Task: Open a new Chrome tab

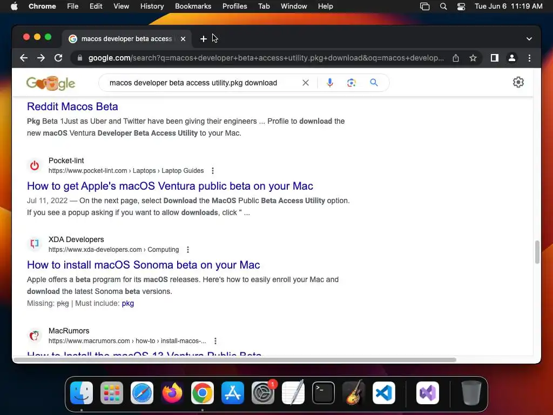Action: coord(203,39)
